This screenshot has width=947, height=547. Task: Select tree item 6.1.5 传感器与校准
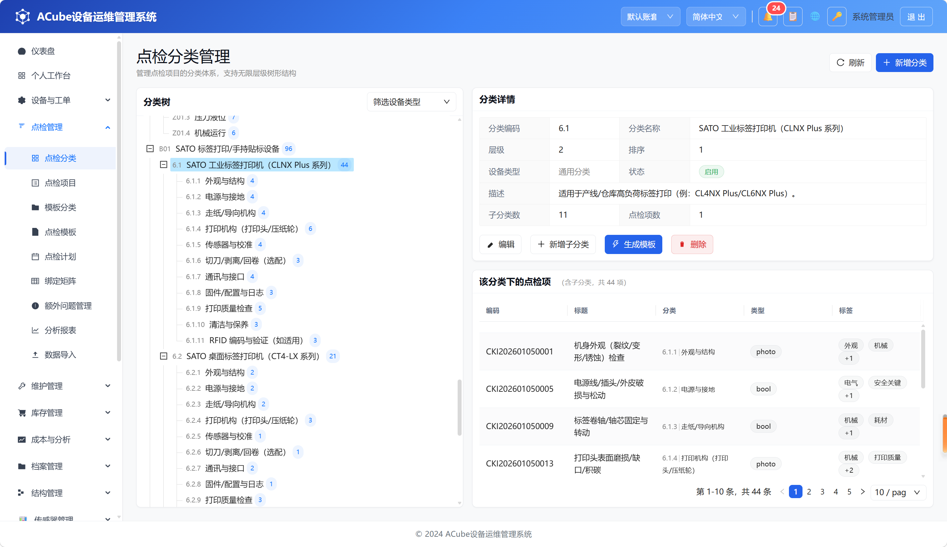click(x=226, y=245)
